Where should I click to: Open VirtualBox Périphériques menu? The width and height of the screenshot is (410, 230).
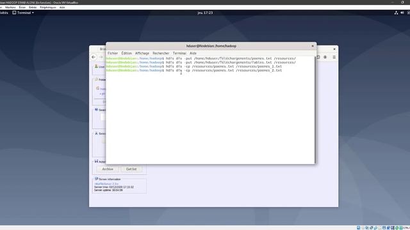tap(48, 7)
